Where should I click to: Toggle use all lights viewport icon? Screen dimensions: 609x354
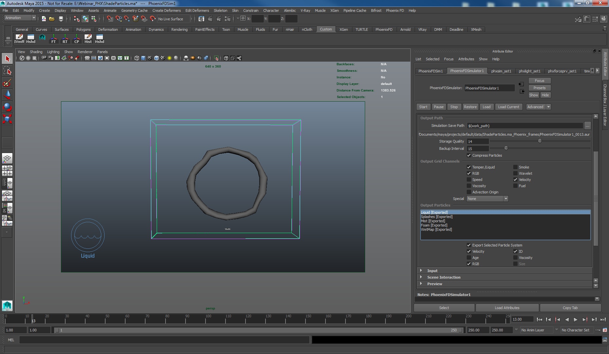coord(169,58)
